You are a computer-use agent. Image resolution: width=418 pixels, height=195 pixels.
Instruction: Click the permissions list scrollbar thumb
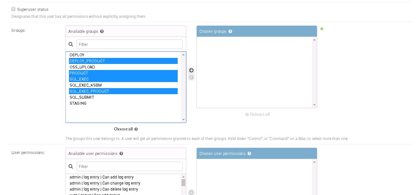pos(183,183)
